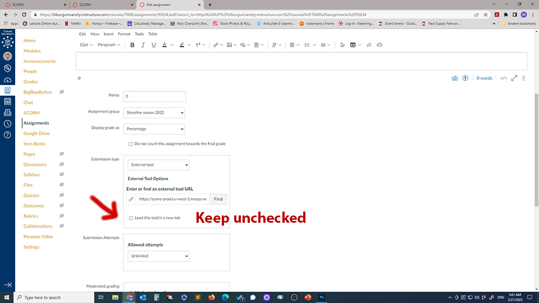539x303 pixels.
Task: Open the 12pt font size dropdown
Action: 86,45
